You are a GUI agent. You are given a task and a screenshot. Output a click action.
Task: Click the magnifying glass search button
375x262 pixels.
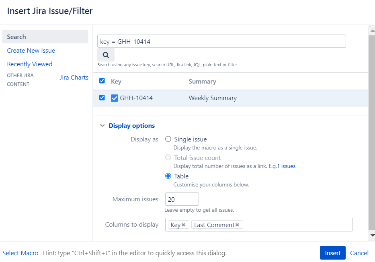(106, 55)
